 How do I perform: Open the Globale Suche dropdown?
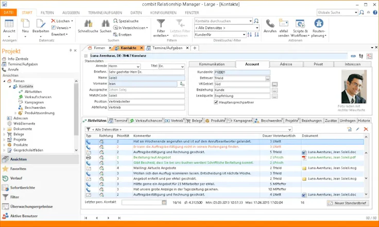point(356,12)
